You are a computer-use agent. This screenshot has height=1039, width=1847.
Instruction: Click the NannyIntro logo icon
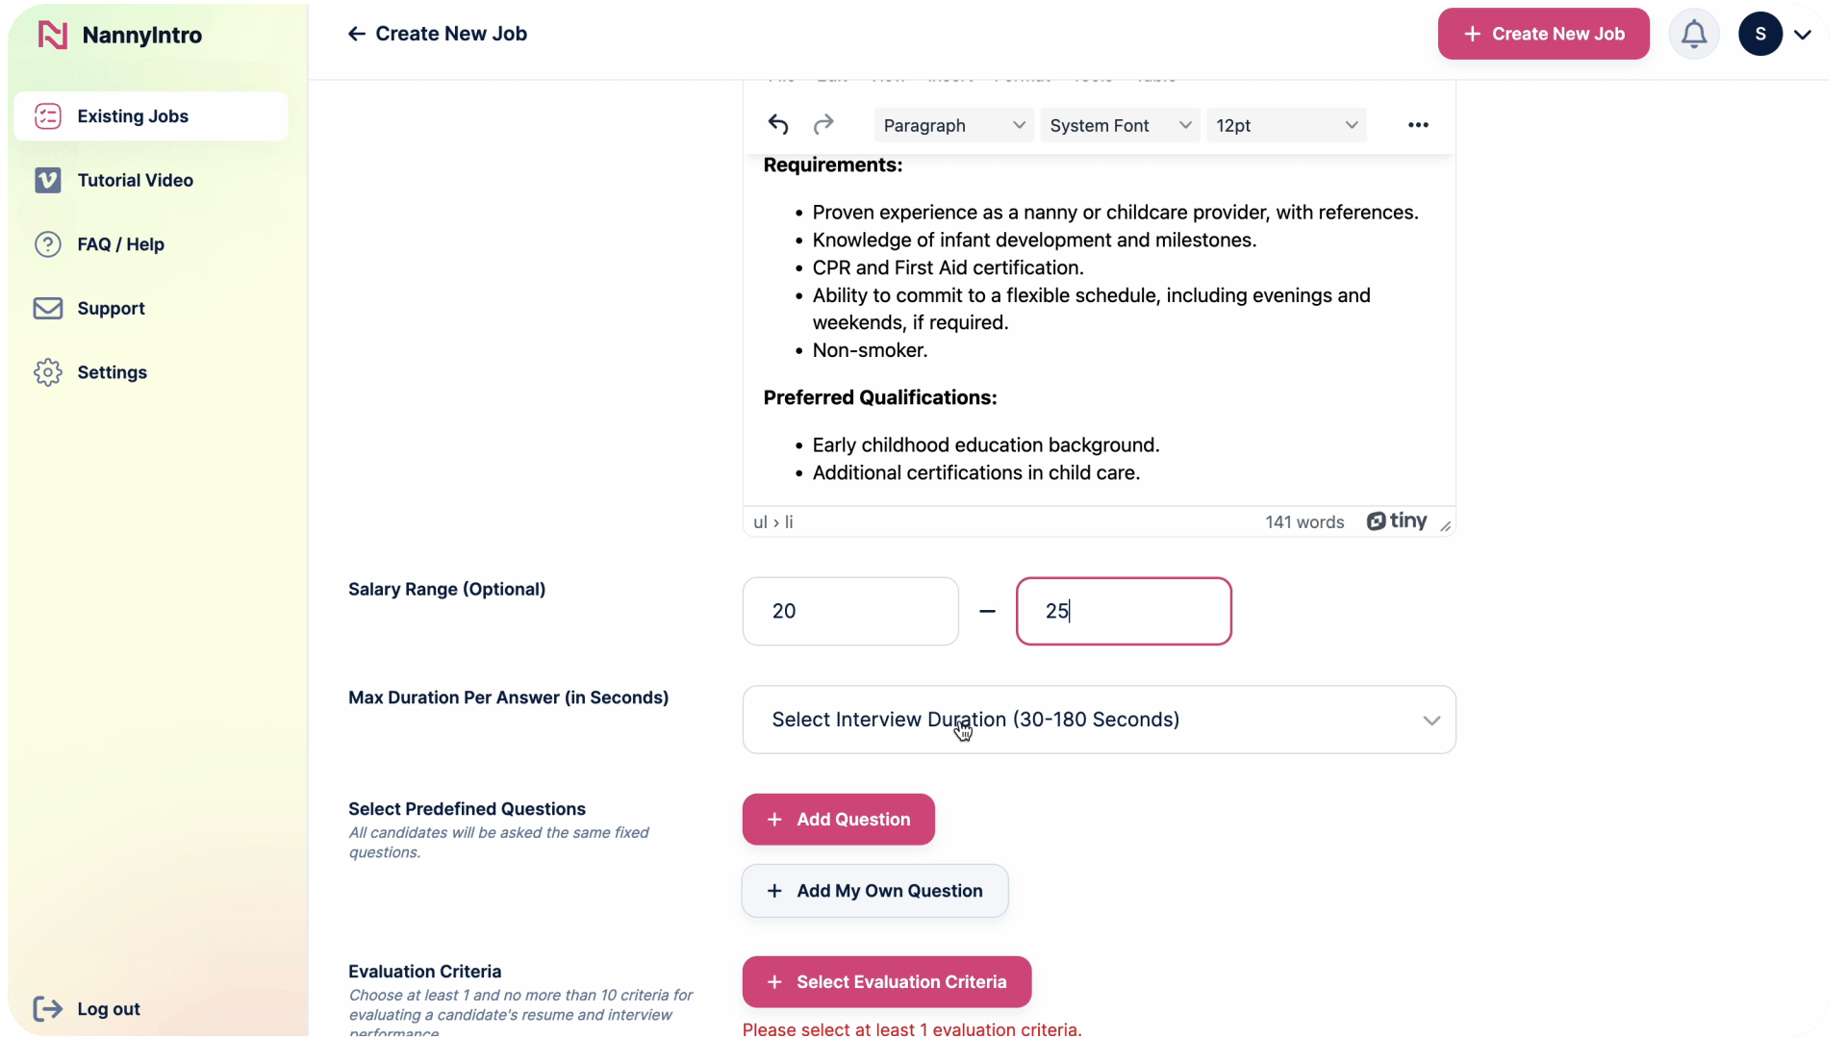53,36
